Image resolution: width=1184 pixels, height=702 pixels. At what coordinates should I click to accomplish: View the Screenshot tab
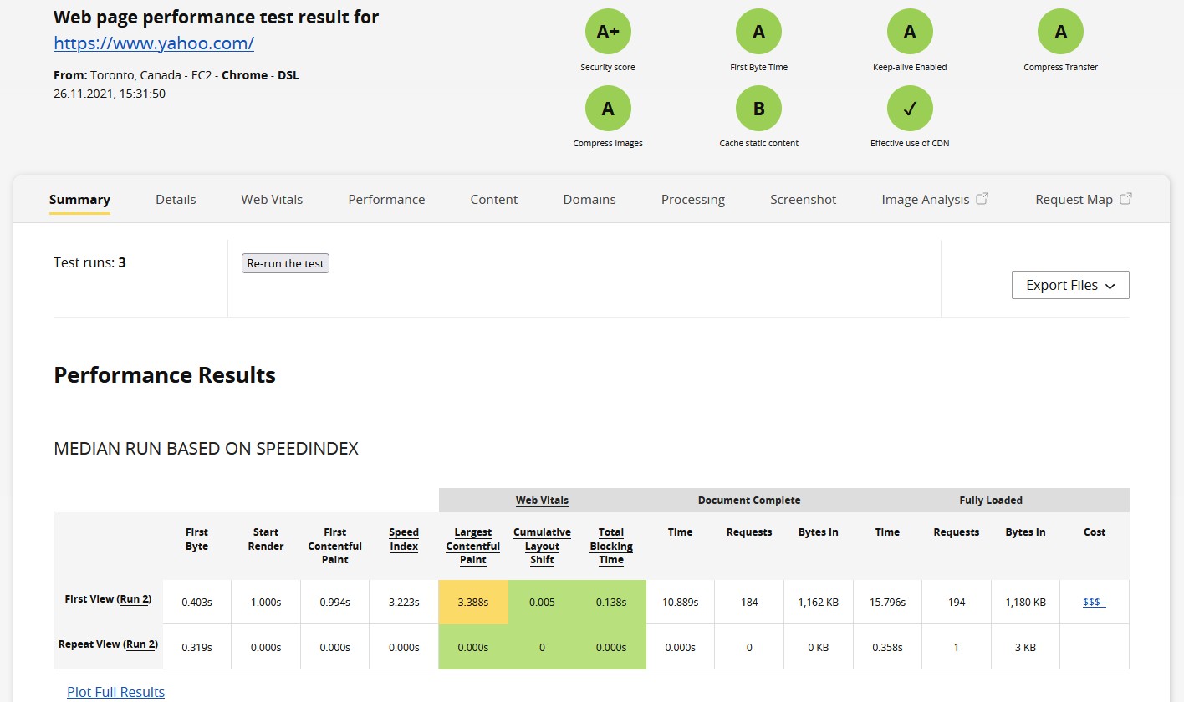pos(804,199)
